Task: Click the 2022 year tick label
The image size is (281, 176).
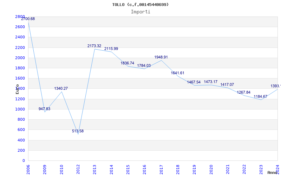Action: (244, 170)
